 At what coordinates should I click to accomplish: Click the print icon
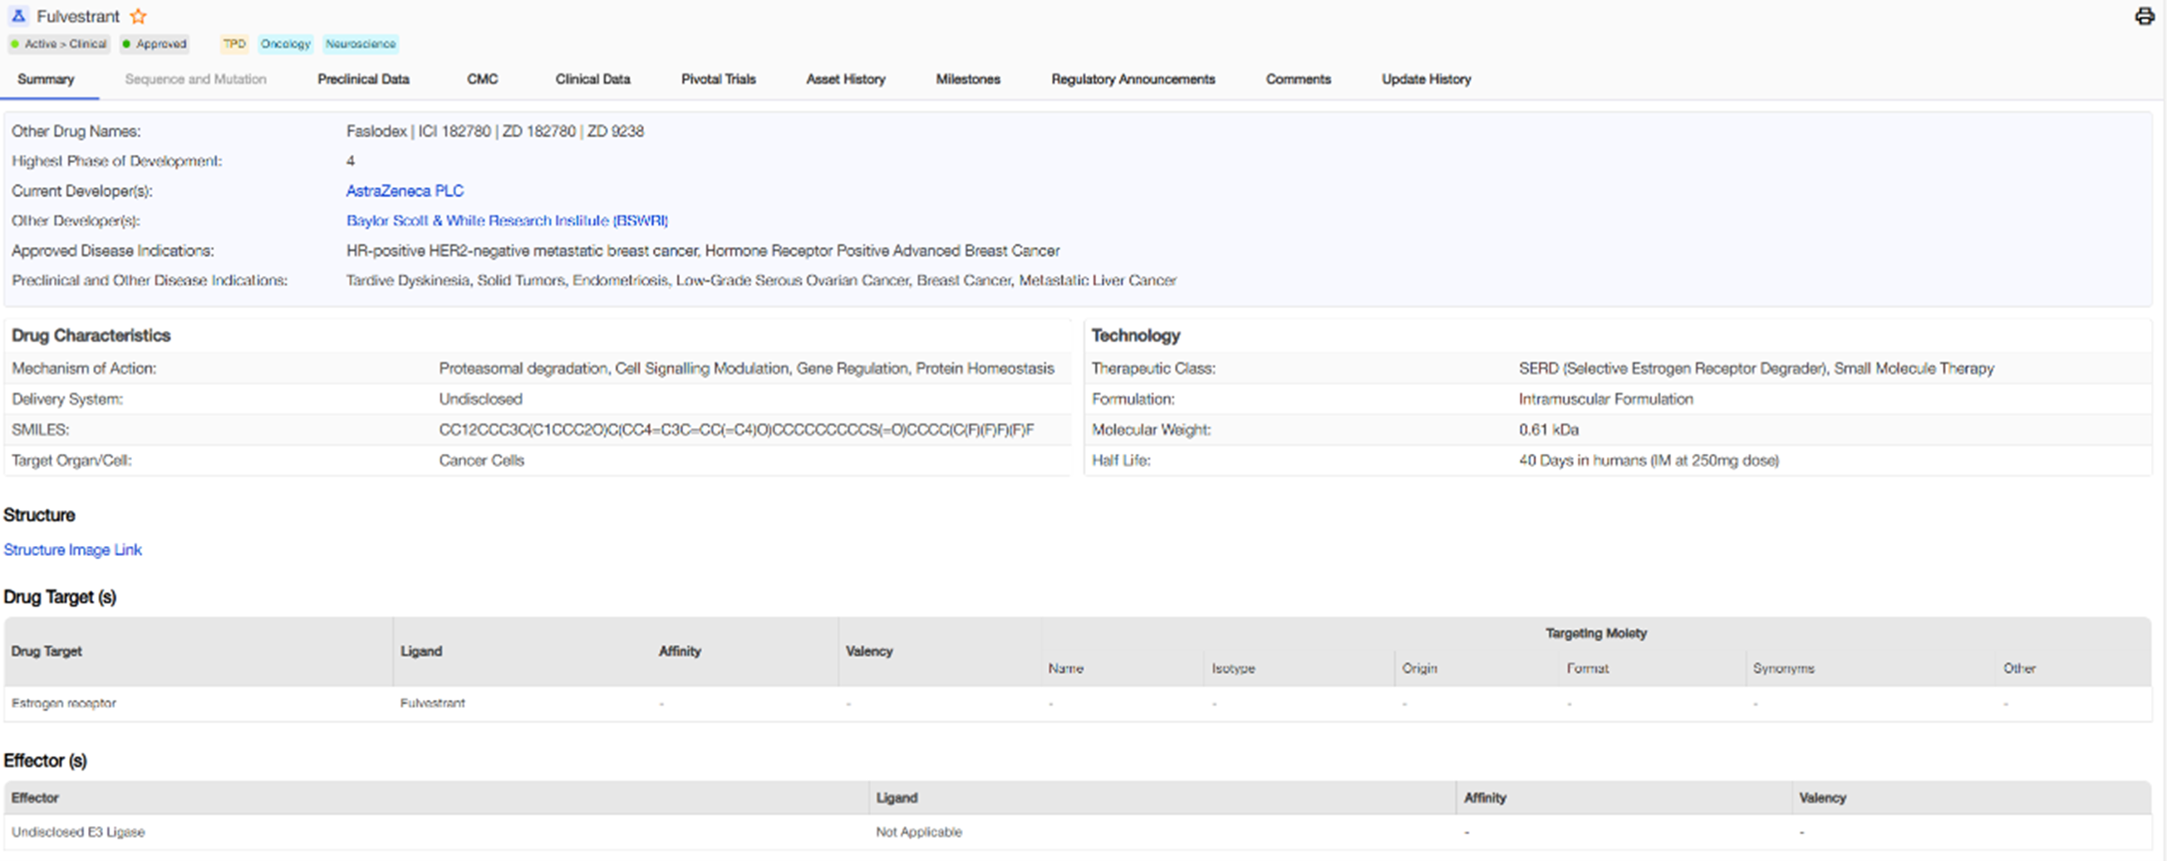pos(2145,16)
